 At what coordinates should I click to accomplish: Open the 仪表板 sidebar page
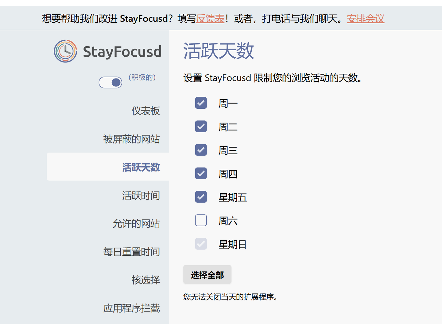(146, 111)
